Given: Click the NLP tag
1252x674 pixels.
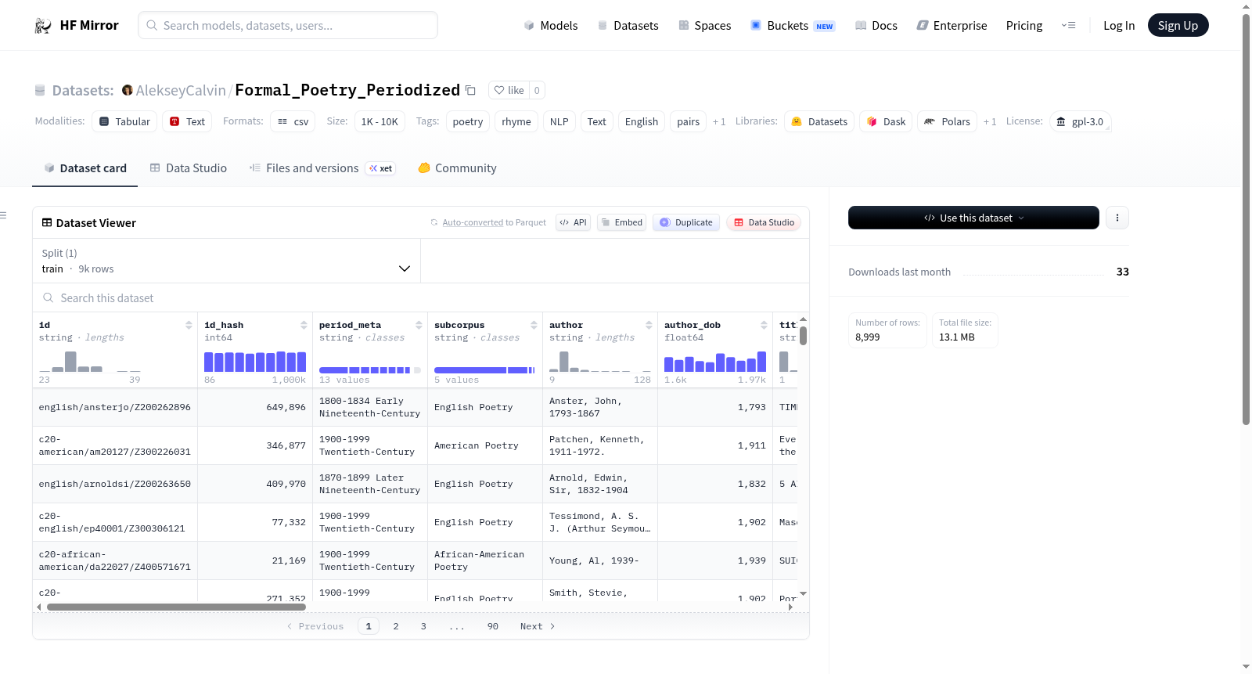Looking at the screenshot, I should (x=559, y=121).
